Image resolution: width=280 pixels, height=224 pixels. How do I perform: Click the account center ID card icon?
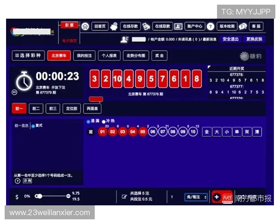point(179,27)
